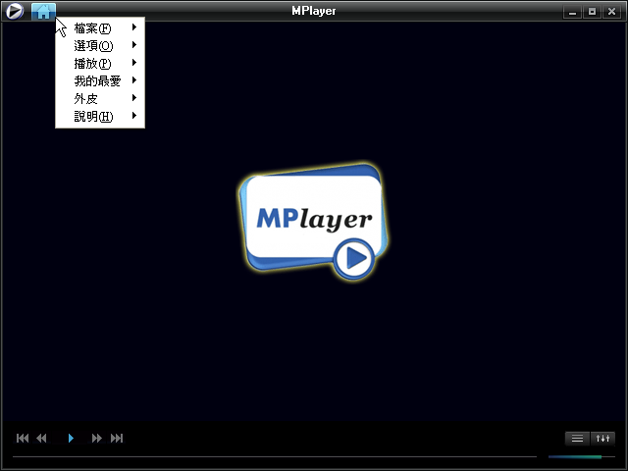
Task: Skip to the next track
Action: tap(117, 439)
